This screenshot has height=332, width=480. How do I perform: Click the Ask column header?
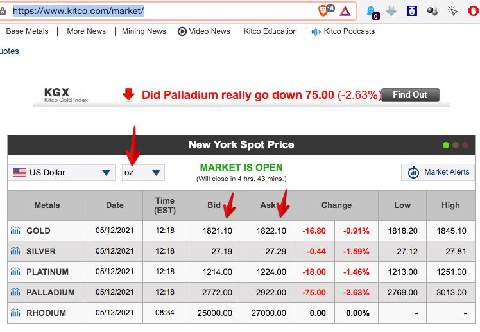(268, 205)
